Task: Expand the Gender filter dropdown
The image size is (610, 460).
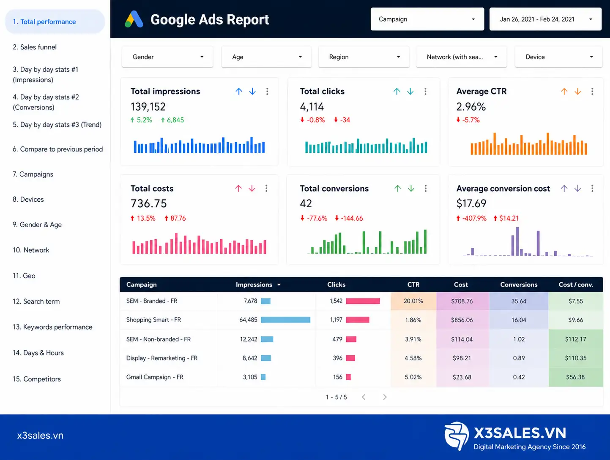Action: click(x=167, y=57)
